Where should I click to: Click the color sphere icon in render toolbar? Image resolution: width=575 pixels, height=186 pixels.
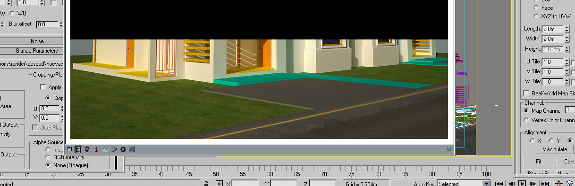click(87, 149)
